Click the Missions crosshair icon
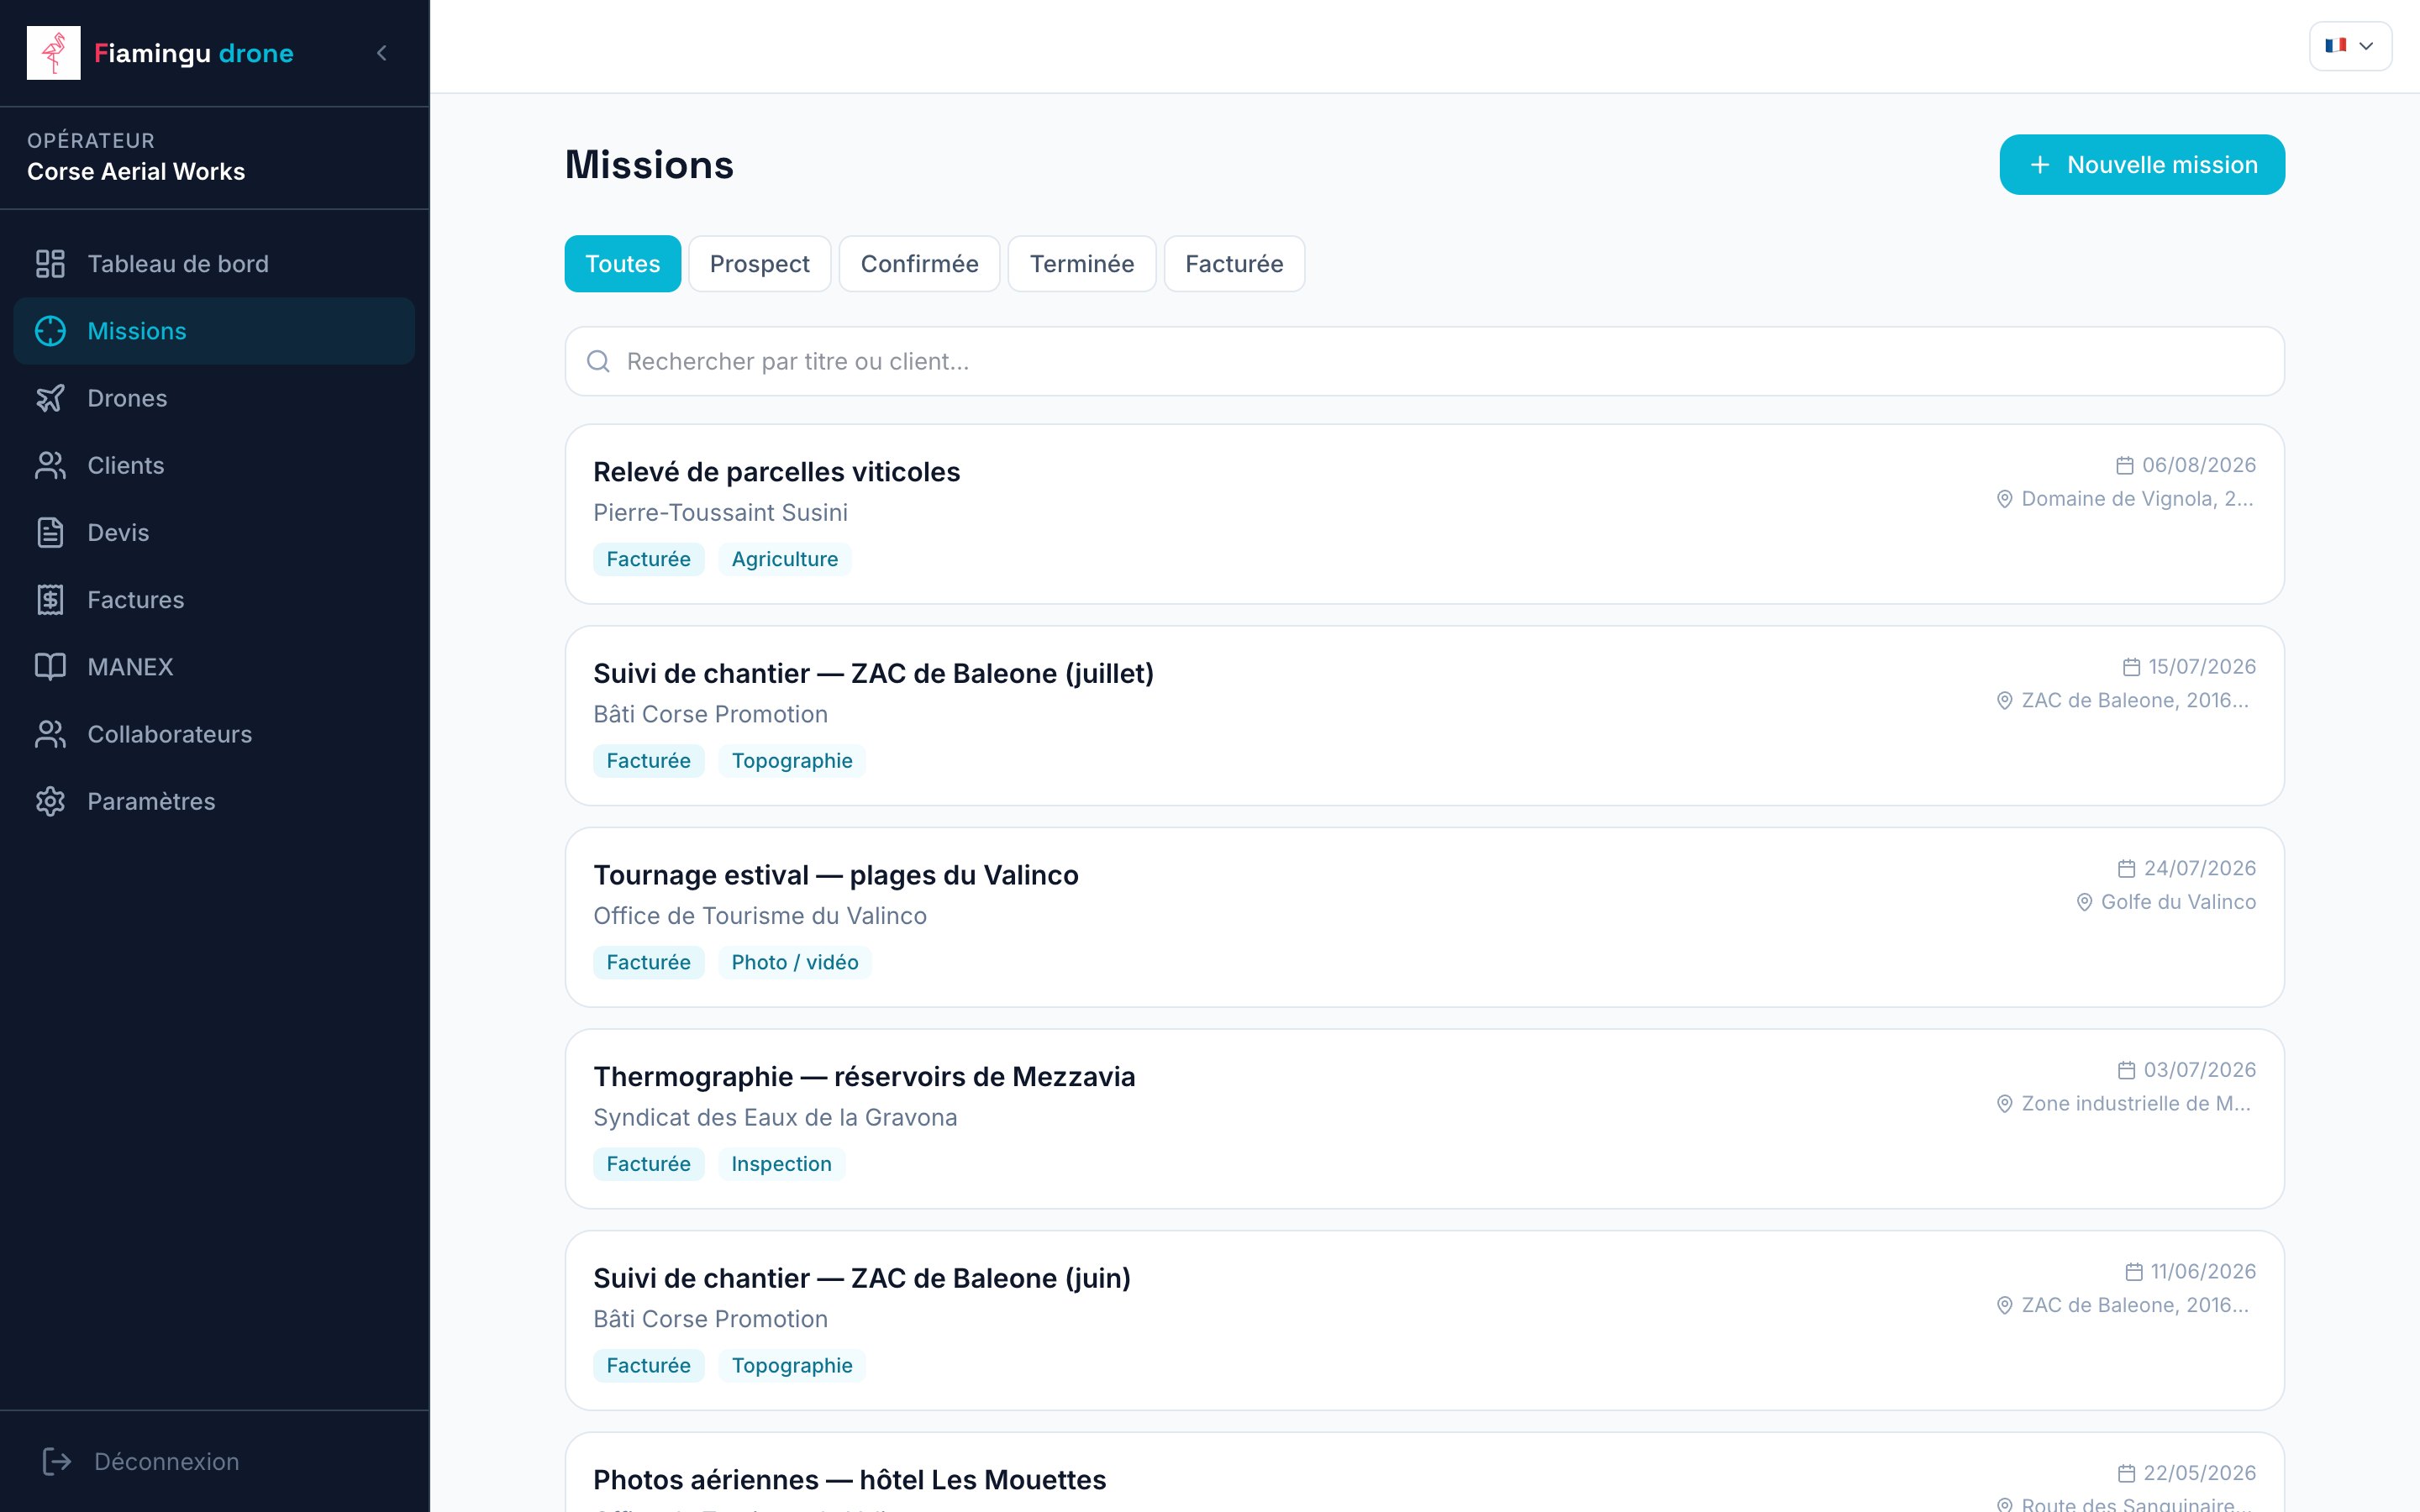The image size is (2420, 1512). point(50,331)
